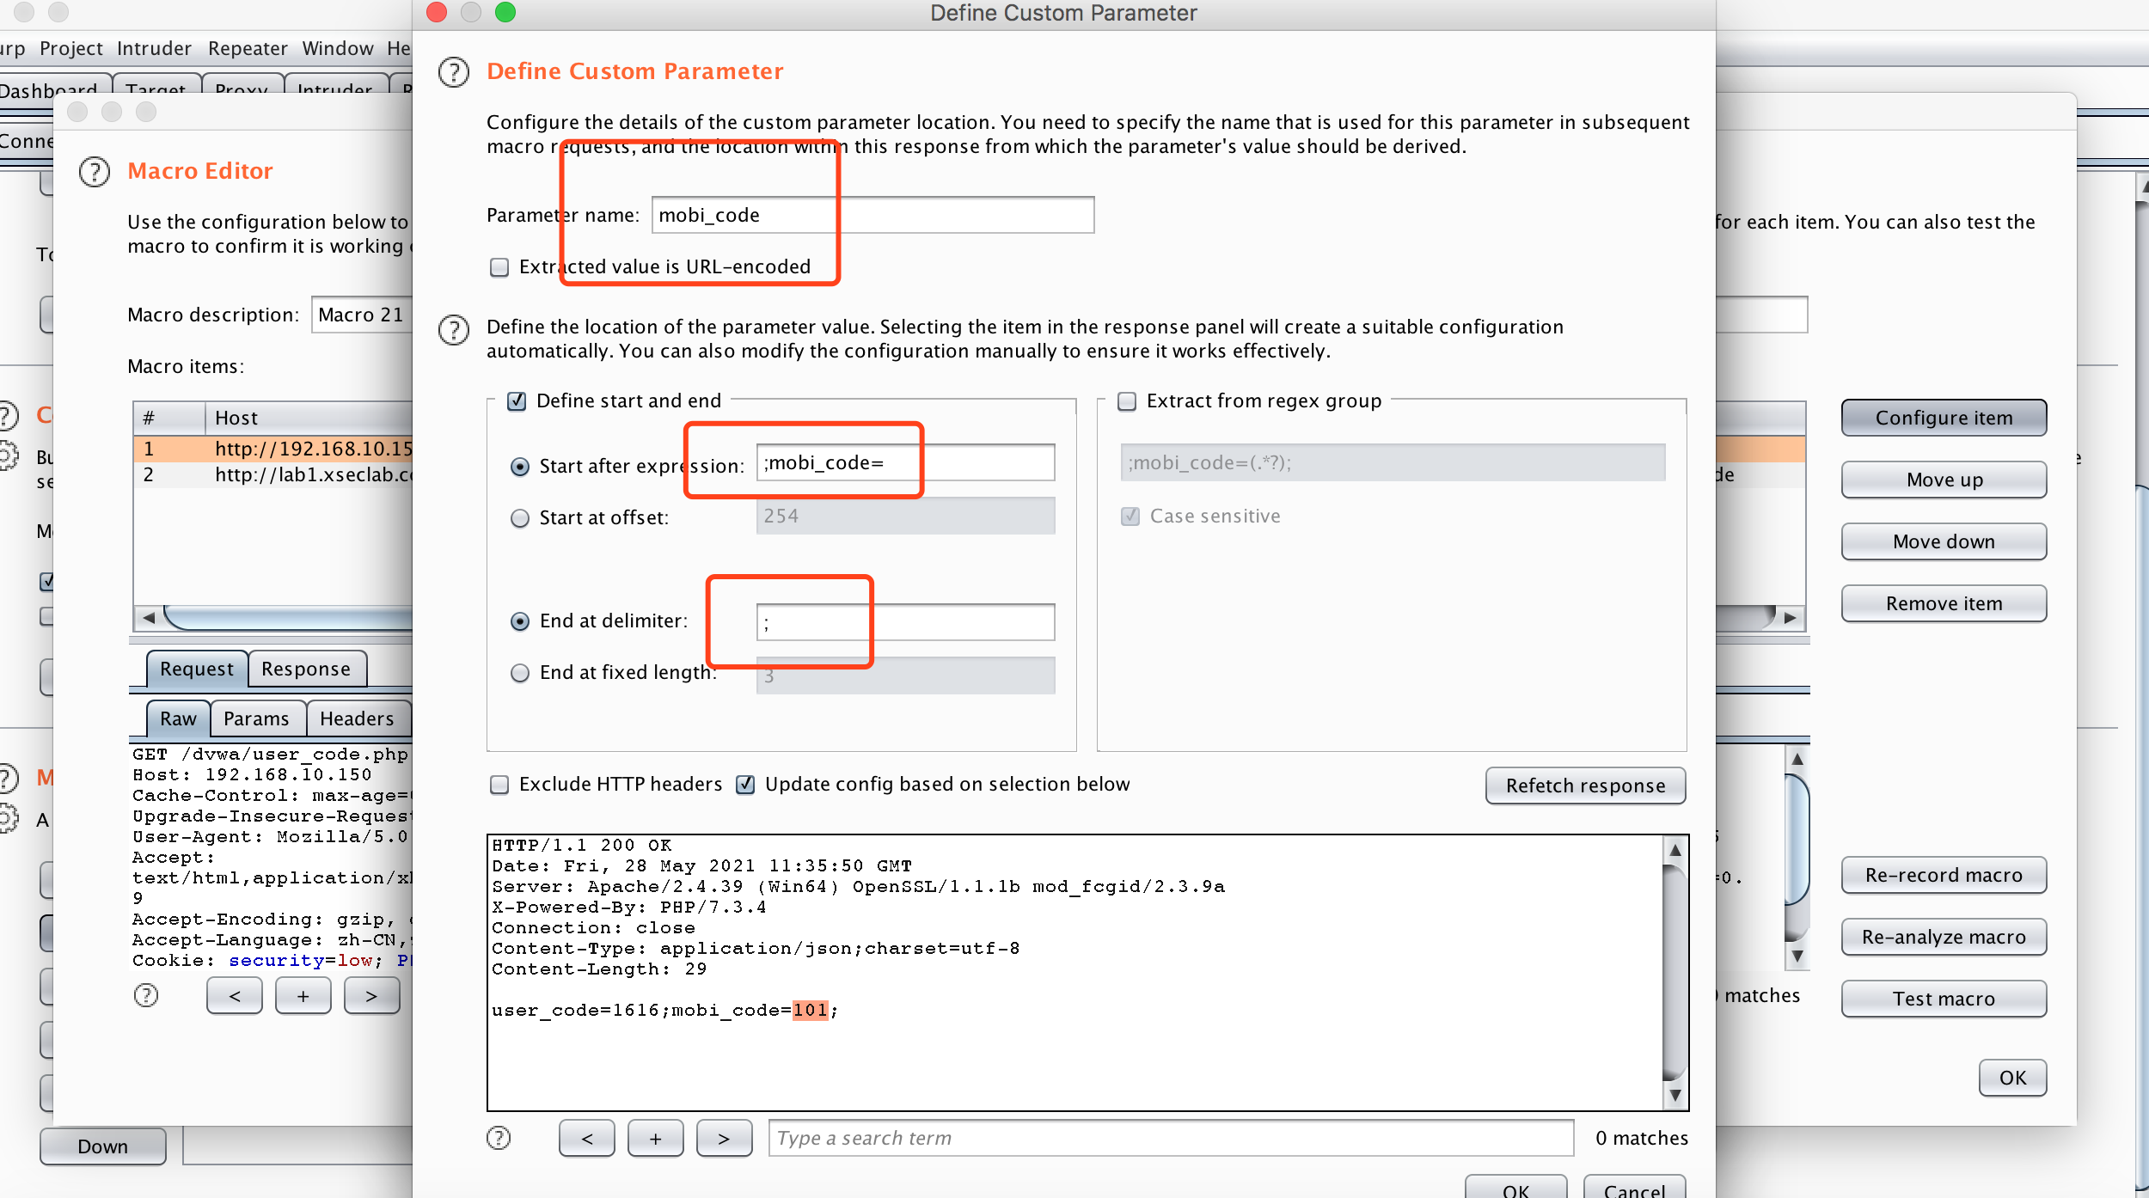Select Start at offset radio button

pyautogui.click(x=520, y=518)
